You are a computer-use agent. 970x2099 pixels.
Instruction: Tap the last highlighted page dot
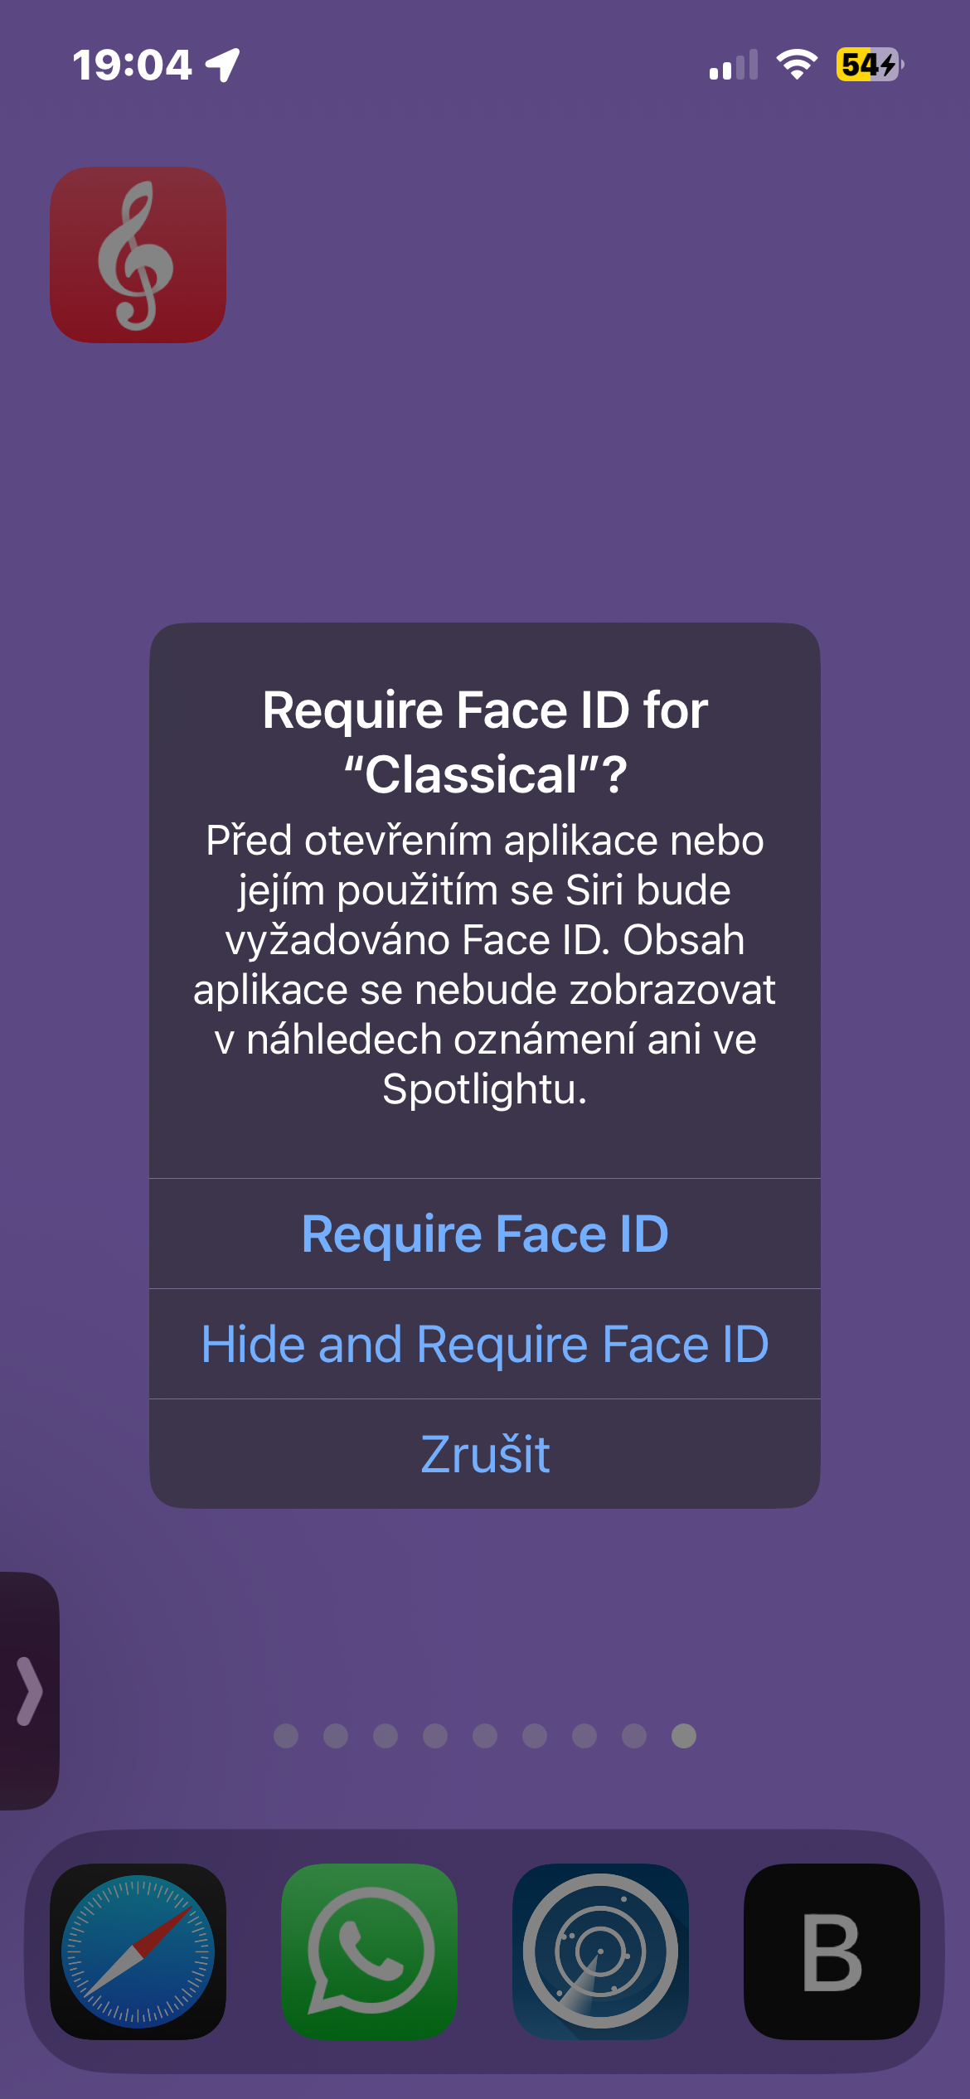pos(684,1736)
